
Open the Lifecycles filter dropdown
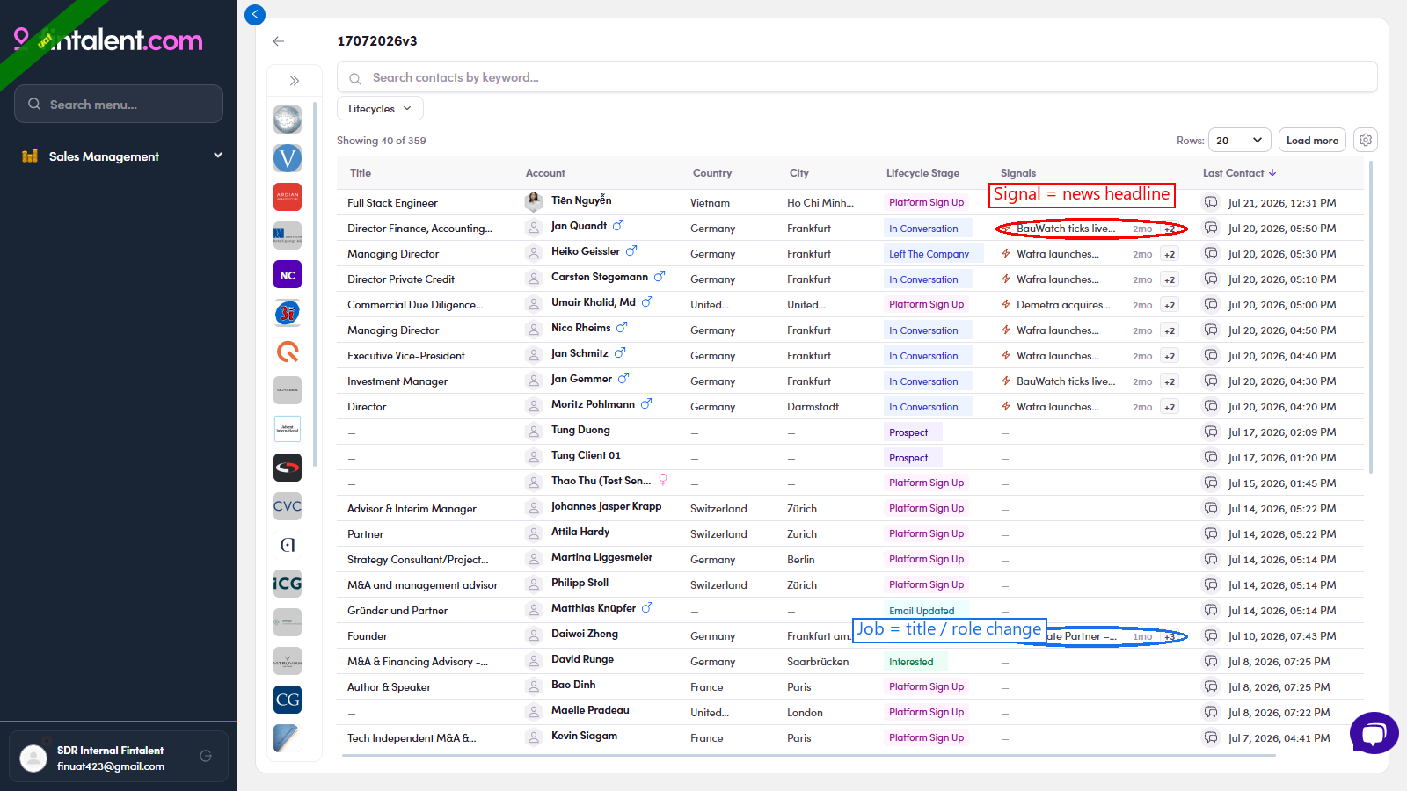pos(380,108)
